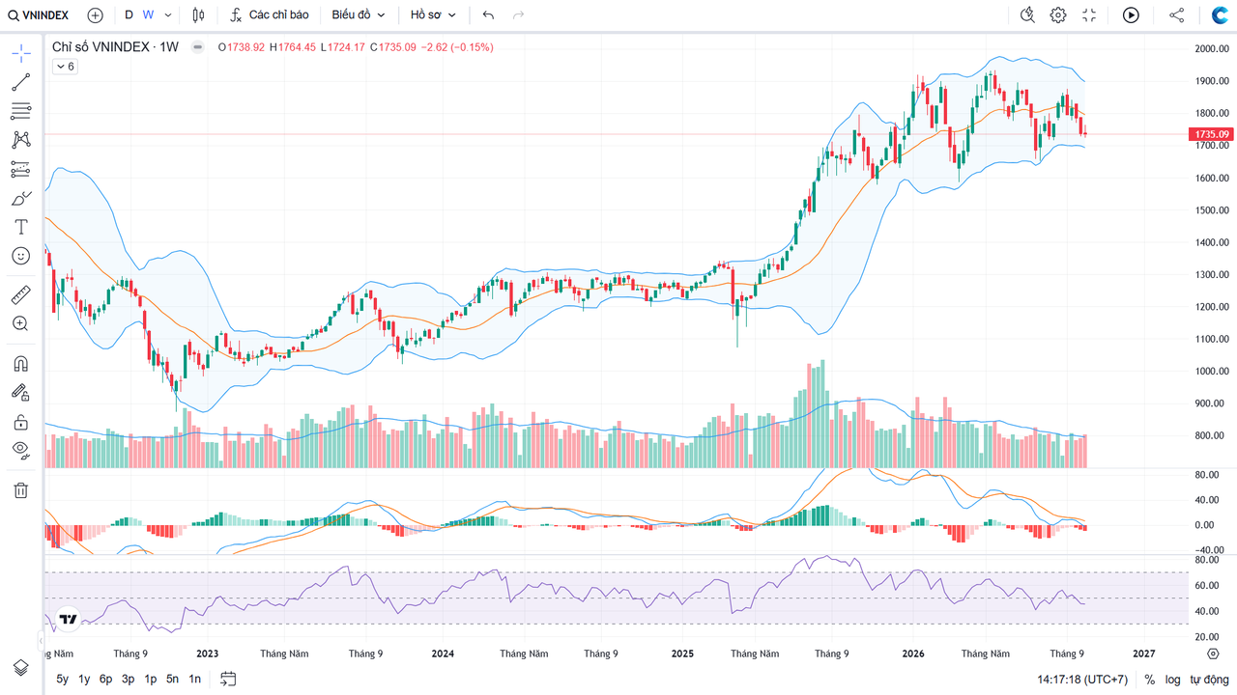Toggle the 'tự động' auto scale
Image resolution: width=1237 pixels, height=695 pixels.
(x=1208, y=680)
